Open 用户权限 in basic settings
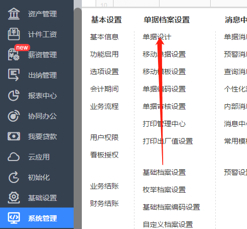 coord(104,138)
